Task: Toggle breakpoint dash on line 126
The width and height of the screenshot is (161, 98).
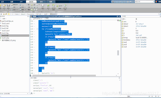Action: (34, 37)
